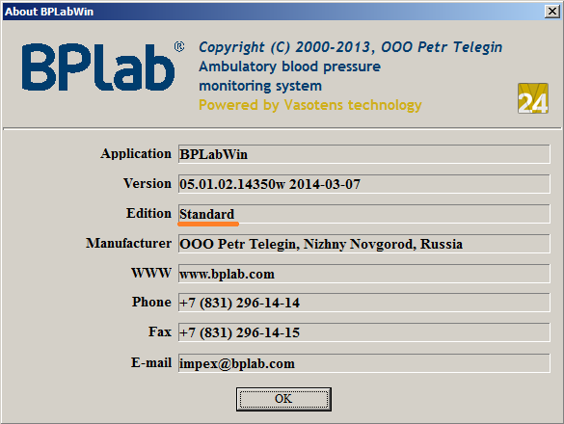Click the Copyright 2000-2013 text line
The height and width of the screenshot is (424, 564).
pyautogui.click(x=350, y=47)
